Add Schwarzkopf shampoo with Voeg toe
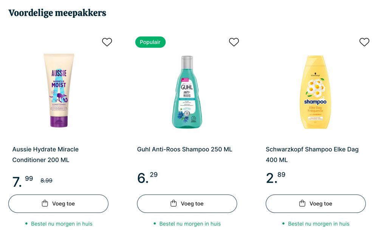The height and width of the screenshot is (239, 387). tap(316, 204)
